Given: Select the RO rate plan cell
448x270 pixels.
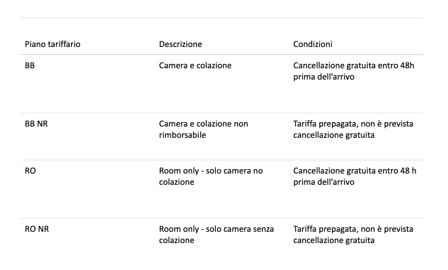Looking at the screenshot, I should coord(30,171).
